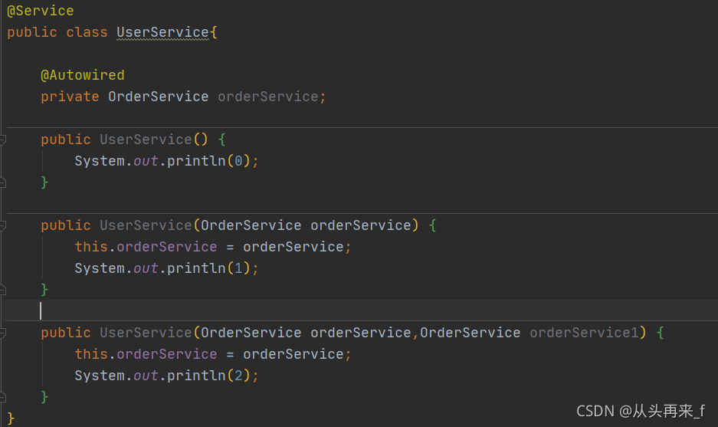718x427 pixels.
Task: Click the grayed orderService field name
Action: coord(268,97)
